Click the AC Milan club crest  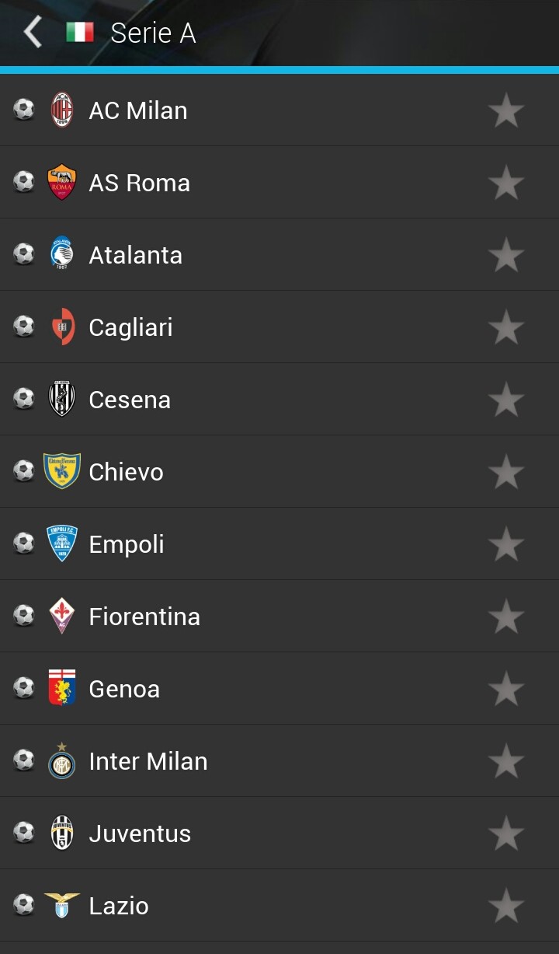62,110
